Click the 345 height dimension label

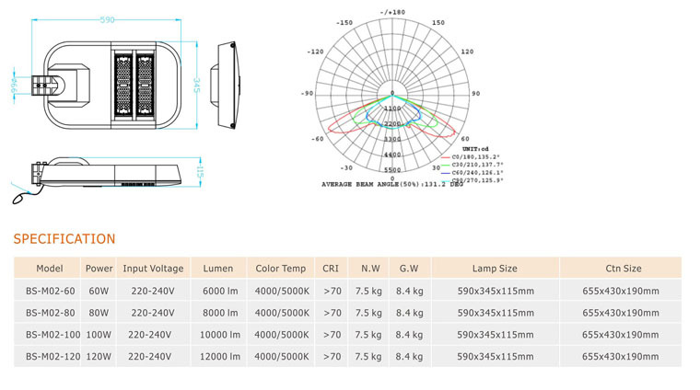click(196, 86)
